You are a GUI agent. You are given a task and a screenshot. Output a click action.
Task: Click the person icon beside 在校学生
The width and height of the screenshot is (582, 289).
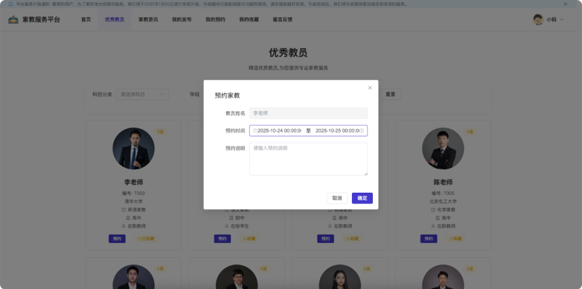coord(226,226)
